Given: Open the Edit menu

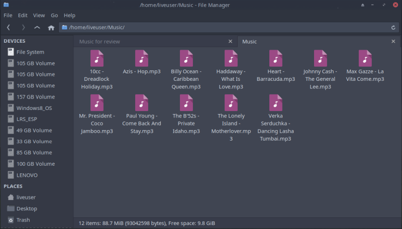Looking at the screenshot, I should pyautogui.click(x=23, y=16).
